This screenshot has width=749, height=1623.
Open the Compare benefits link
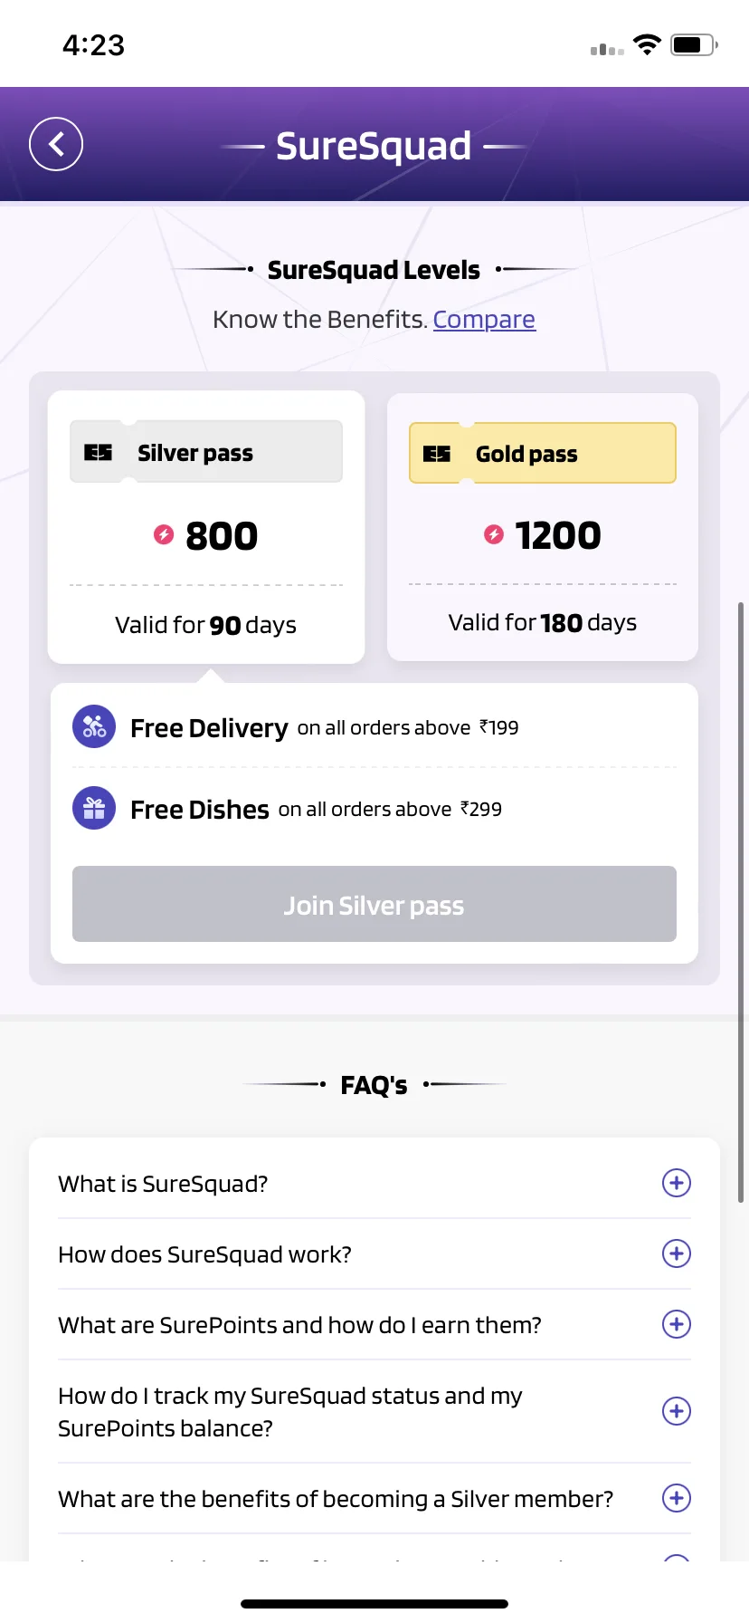pyautogui.click(x=484, y=320)
